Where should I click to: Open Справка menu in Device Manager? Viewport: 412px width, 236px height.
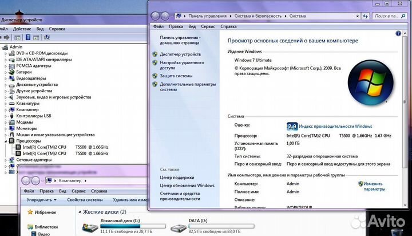57,29
